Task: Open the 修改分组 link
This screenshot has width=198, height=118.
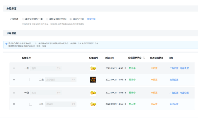Action: pyautogui.click(x=91, y=19)
